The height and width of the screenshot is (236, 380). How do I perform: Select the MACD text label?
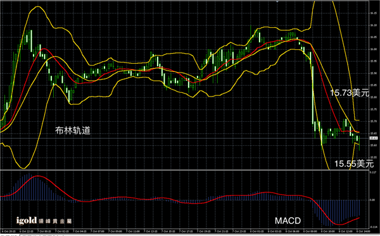tap(288, 221)
